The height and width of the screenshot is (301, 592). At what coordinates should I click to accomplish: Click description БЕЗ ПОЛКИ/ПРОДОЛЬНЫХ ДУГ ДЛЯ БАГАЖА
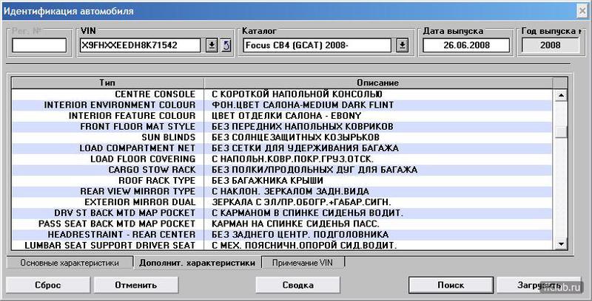314,170
